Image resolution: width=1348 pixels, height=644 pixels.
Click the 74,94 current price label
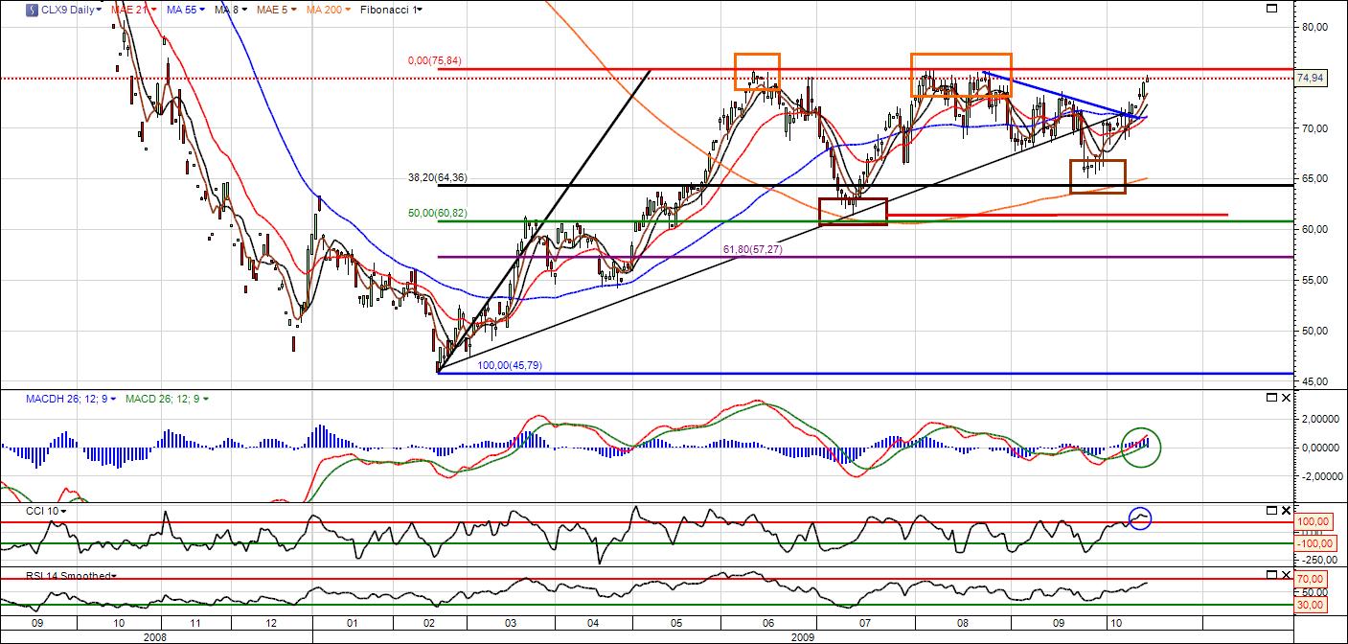coord(1310,79)
